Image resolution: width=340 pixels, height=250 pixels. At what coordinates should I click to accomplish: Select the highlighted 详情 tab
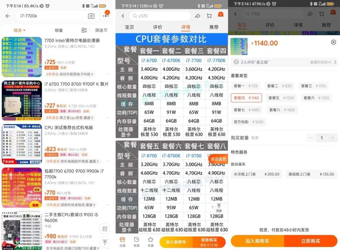pyautogui.click(x=186, y=27)
